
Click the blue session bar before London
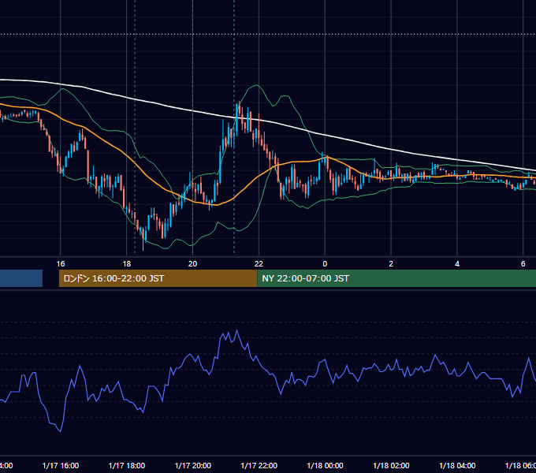coord(21,278)
